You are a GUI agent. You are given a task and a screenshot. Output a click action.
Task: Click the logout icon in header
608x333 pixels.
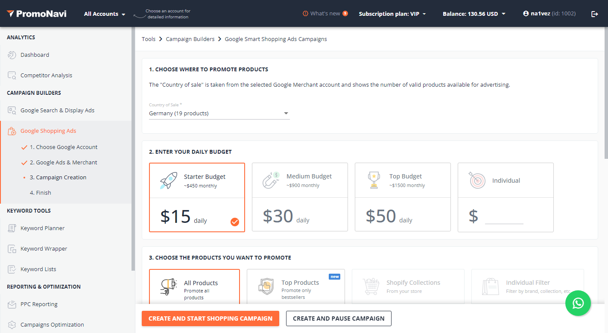594,14
